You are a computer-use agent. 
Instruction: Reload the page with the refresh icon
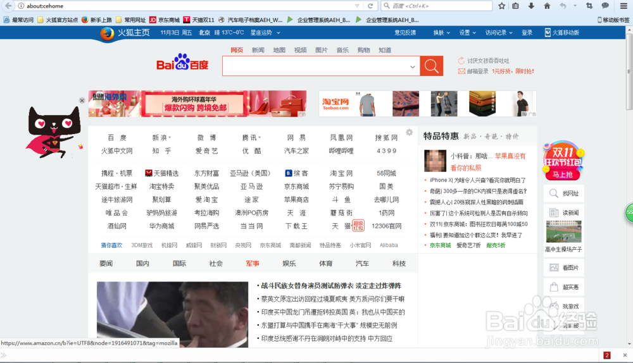(x=370, y=6)
